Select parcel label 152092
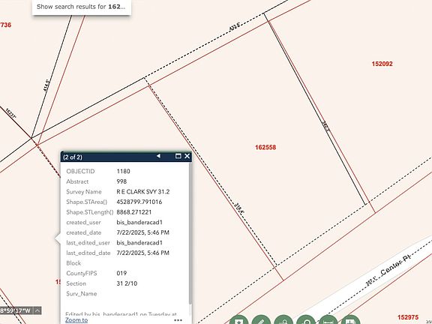This screenshot has width=432, height=324. tap(382, 64)
